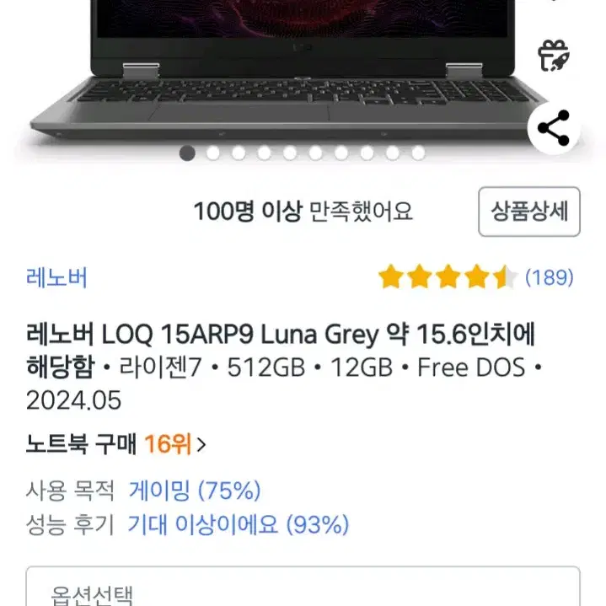Image resolution: width=606 pixels, height=606 pixels.
Task: Open the 게이밍 (75%) usage link
Action: point(195,491)
